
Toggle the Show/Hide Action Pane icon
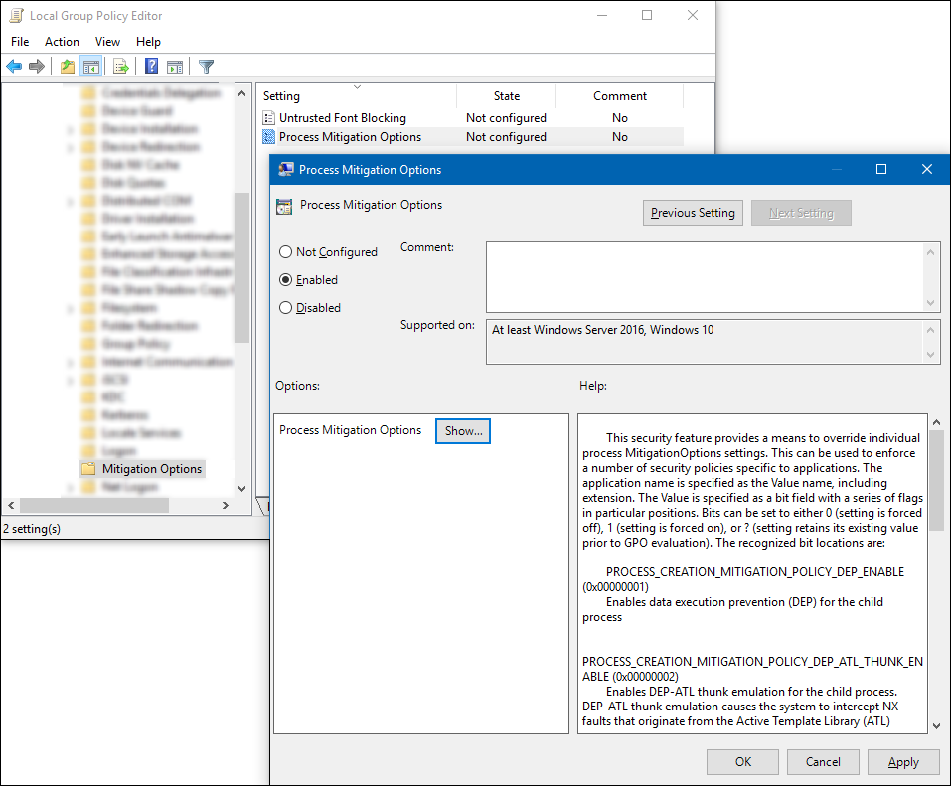coord(175,67)
